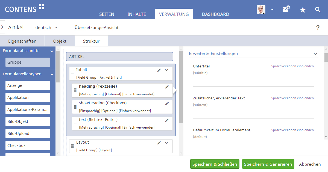The width and height of the screenshot is (328, 172).
Task: Select the Checkbox row type
Action: point(28,146)
